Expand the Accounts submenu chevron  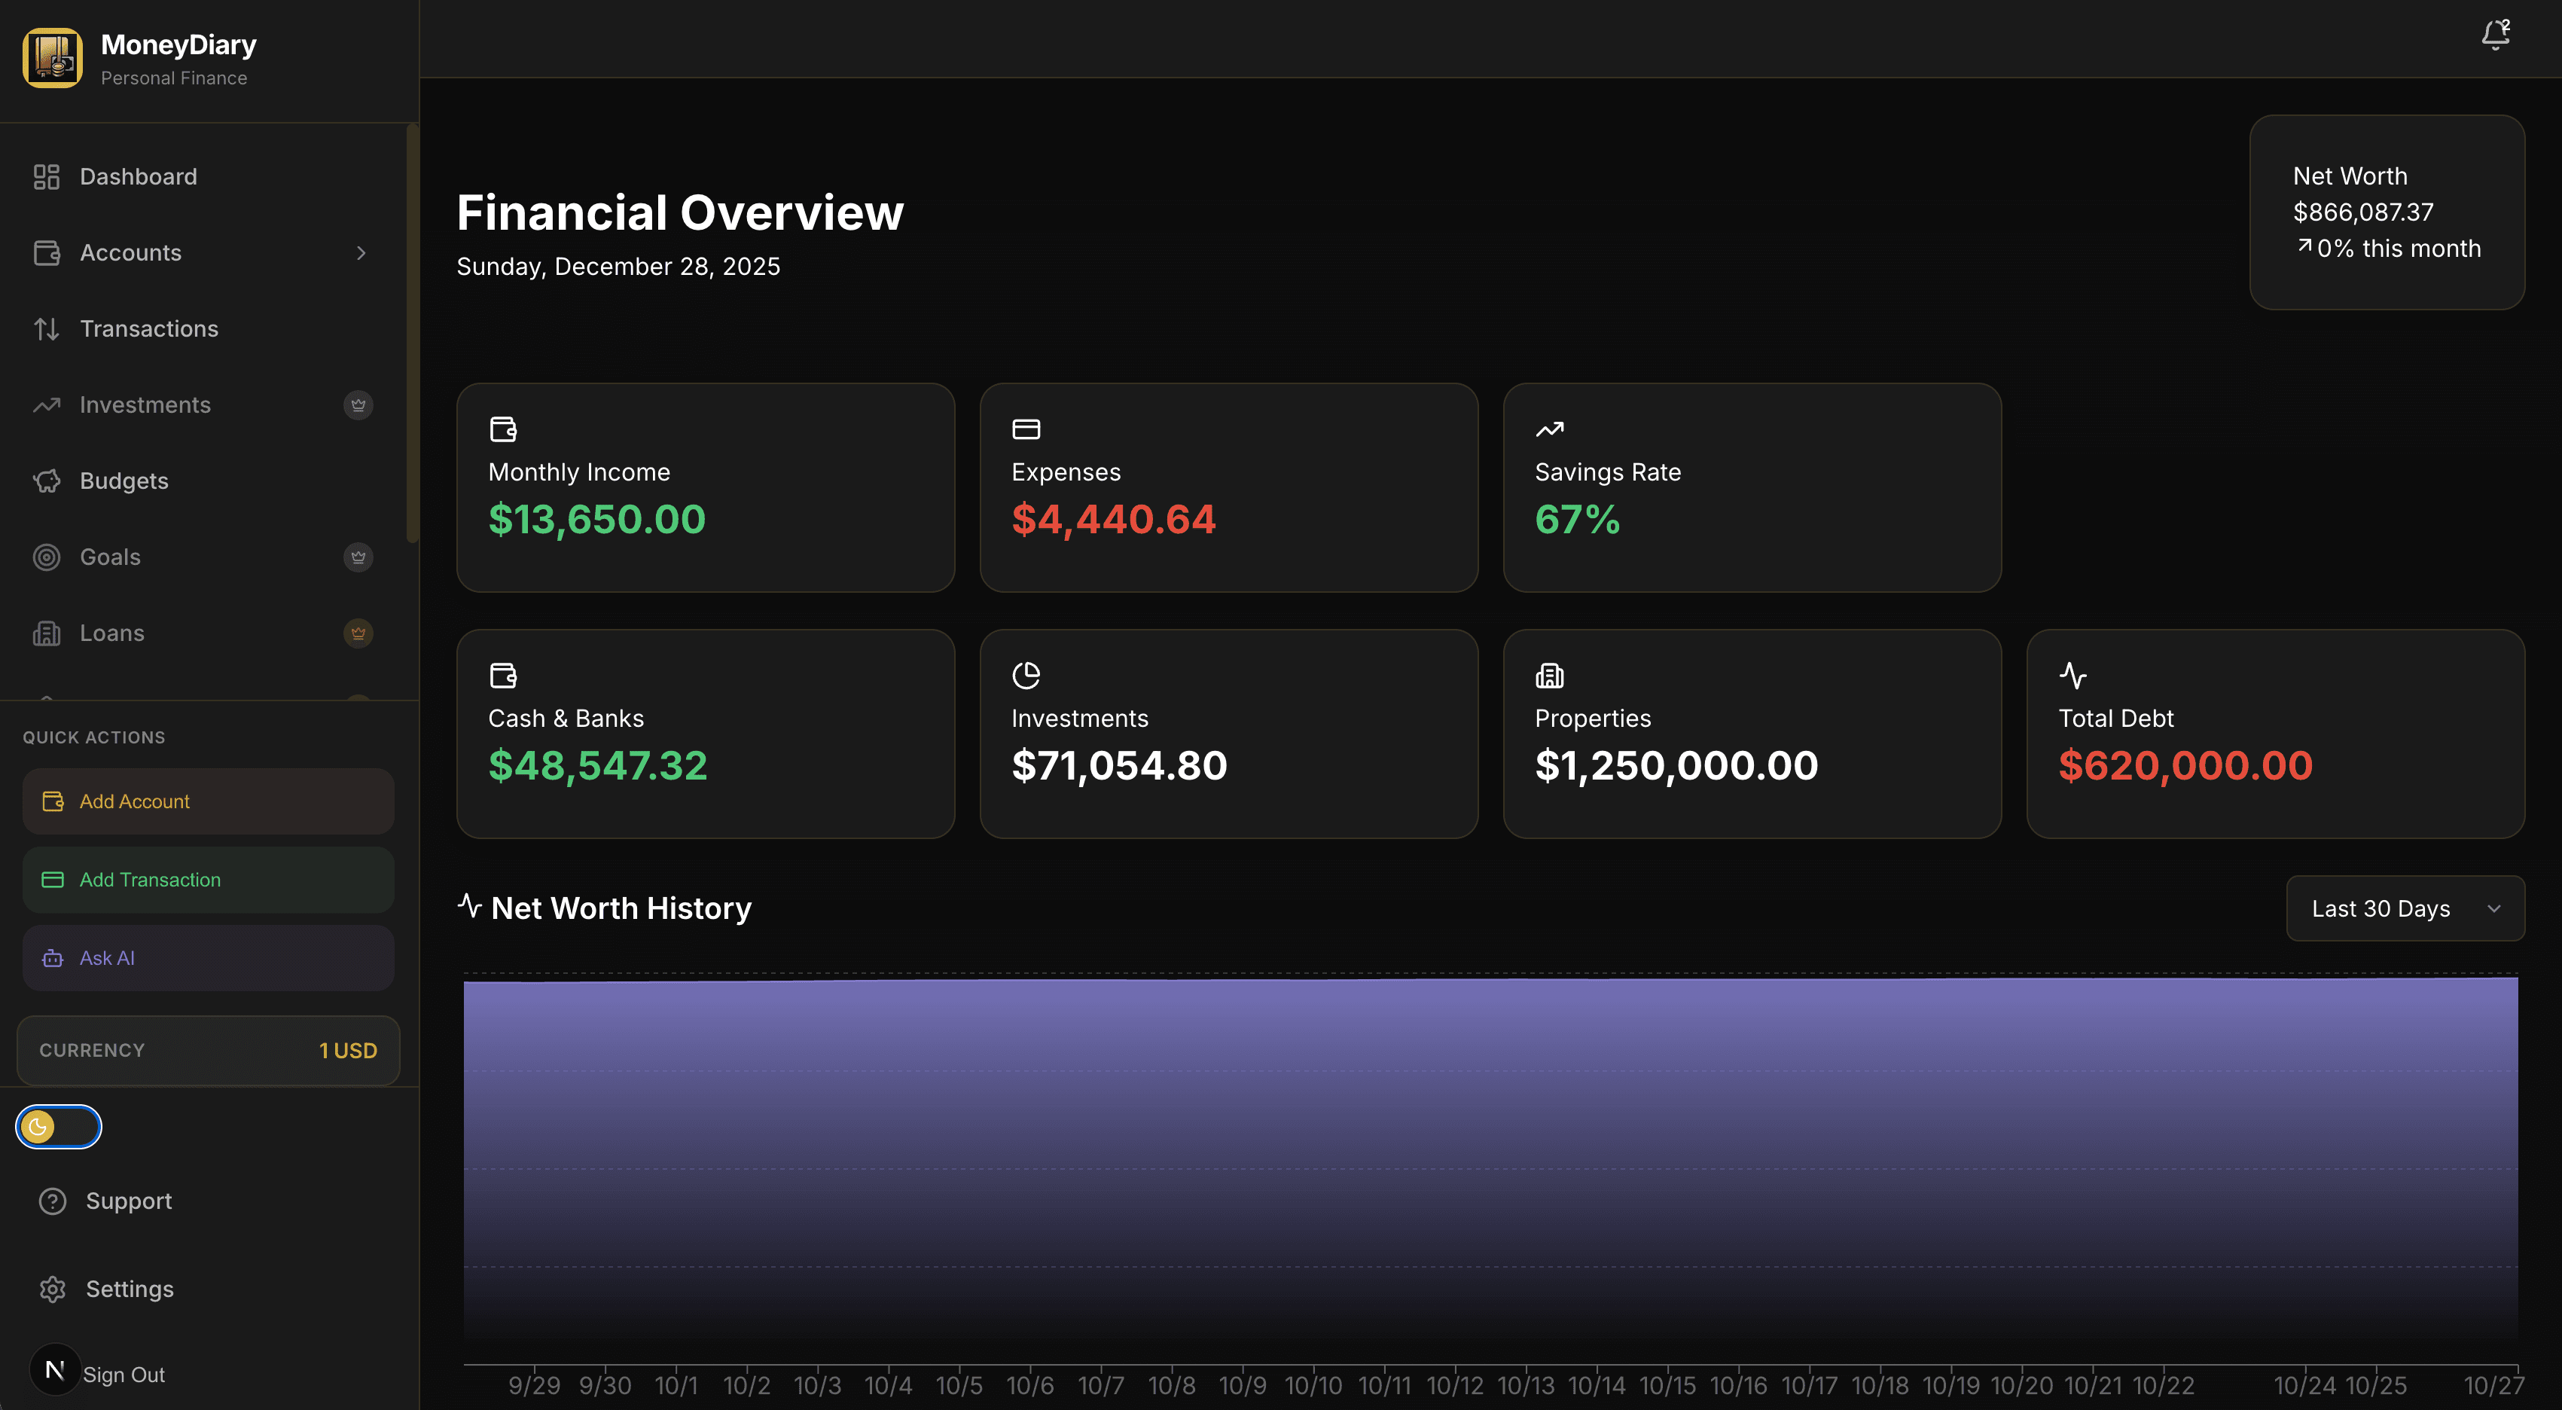point(361,253)
